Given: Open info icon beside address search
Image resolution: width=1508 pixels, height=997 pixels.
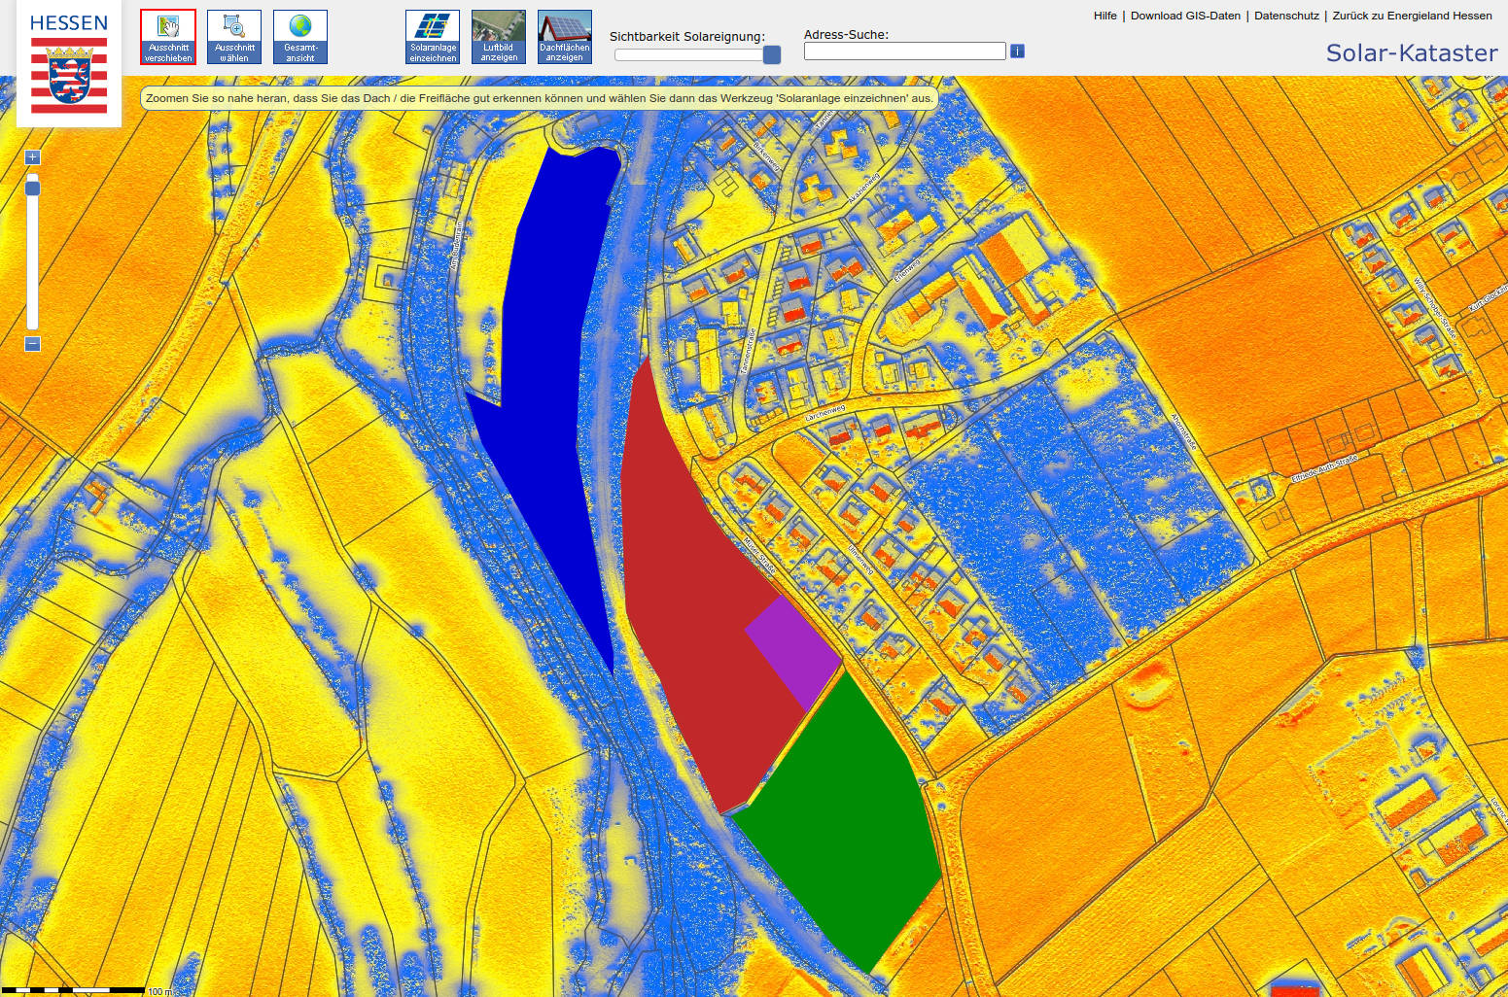Looking at the screenshot, I should tap(1017, 51).
